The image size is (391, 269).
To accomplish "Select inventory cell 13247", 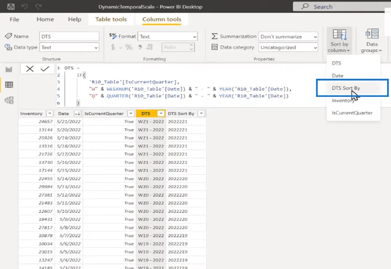I will tap(36, 260).
